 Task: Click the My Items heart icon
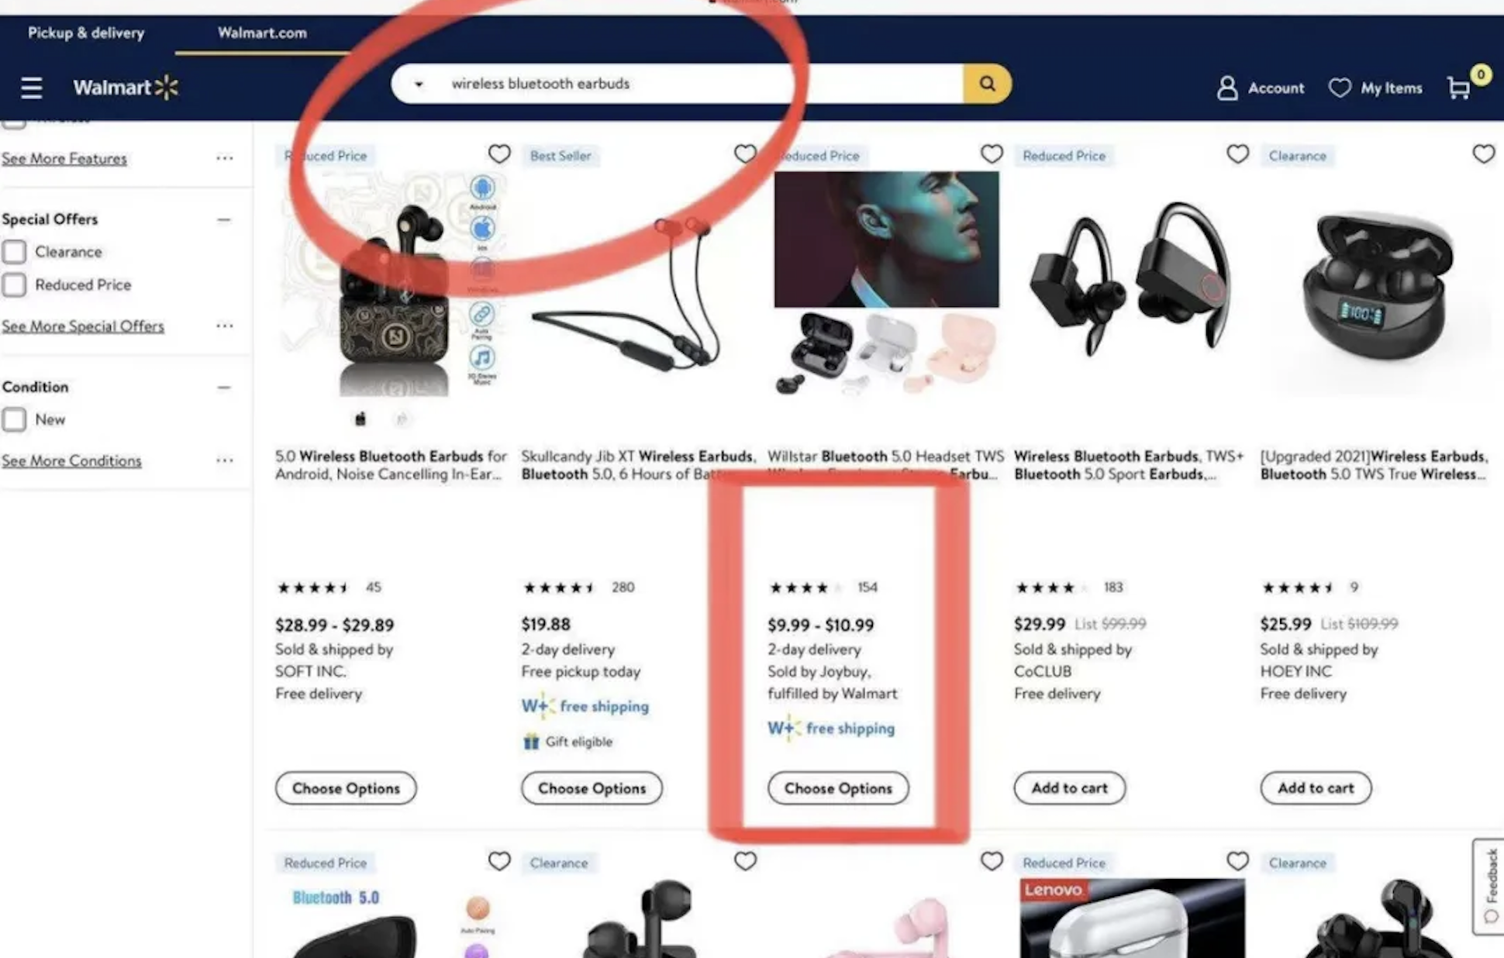1340,88
